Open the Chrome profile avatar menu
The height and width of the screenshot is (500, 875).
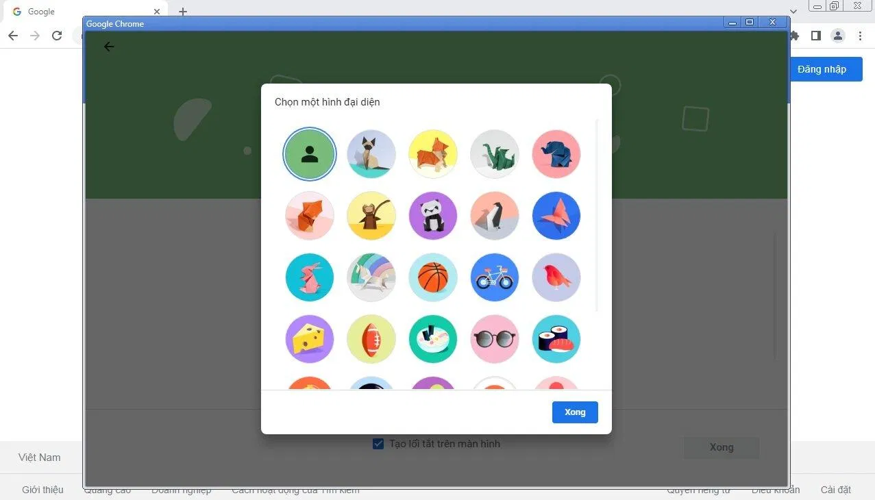coord(838,36)
